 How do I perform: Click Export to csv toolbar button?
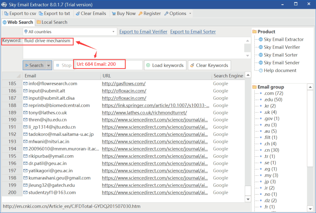pyautogui.click(x=20, y=13)
